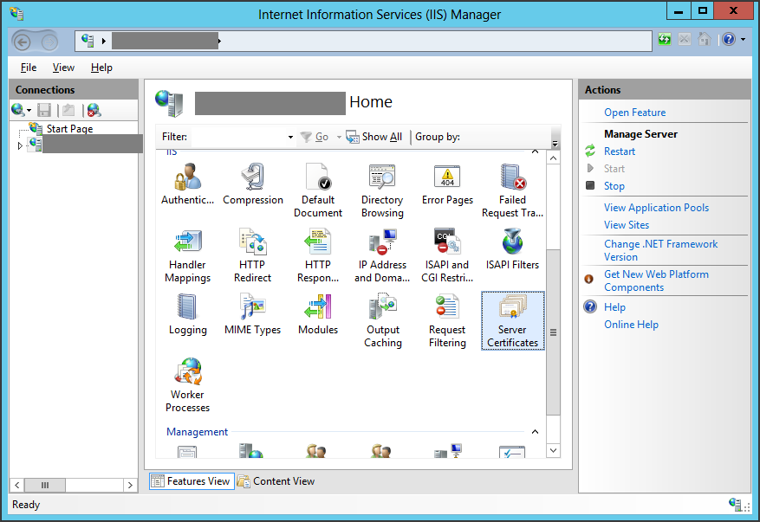Expand the server node in Connections tree
The height and width of the screenshot is (522, 760).
(20, 145)
